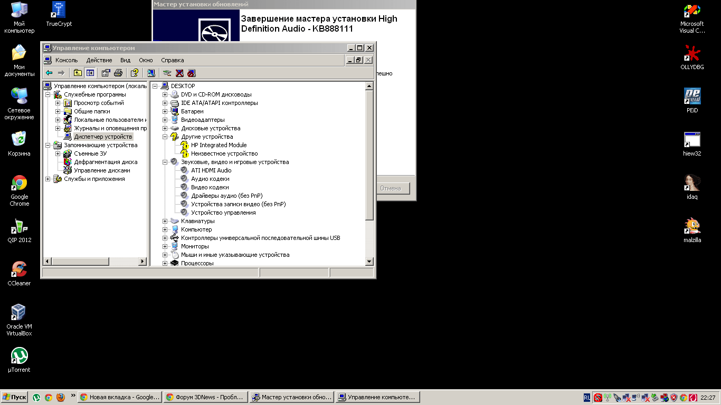Collapse the Другие устройства node
The image size is (721, 405).
click(x=165, y=137)
